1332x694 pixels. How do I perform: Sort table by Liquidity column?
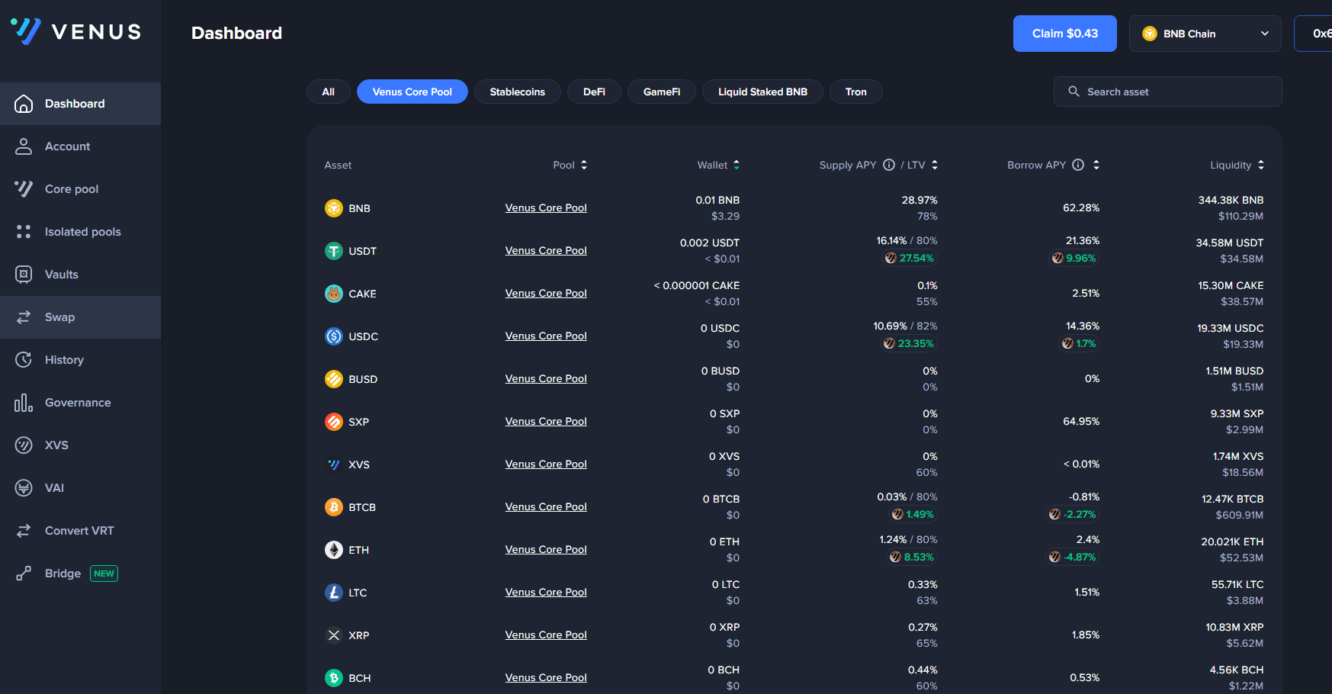coord(1237,165)
